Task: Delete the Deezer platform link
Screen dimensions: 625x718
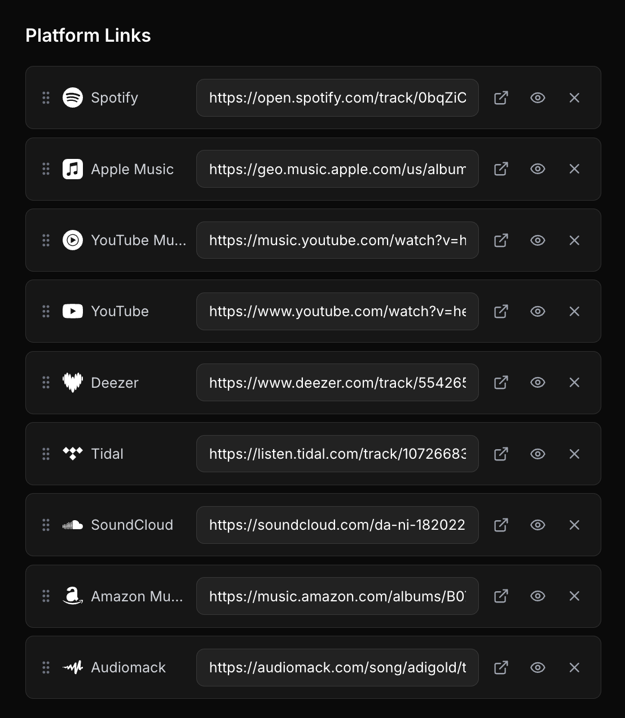Action: [x=574, y=383]
